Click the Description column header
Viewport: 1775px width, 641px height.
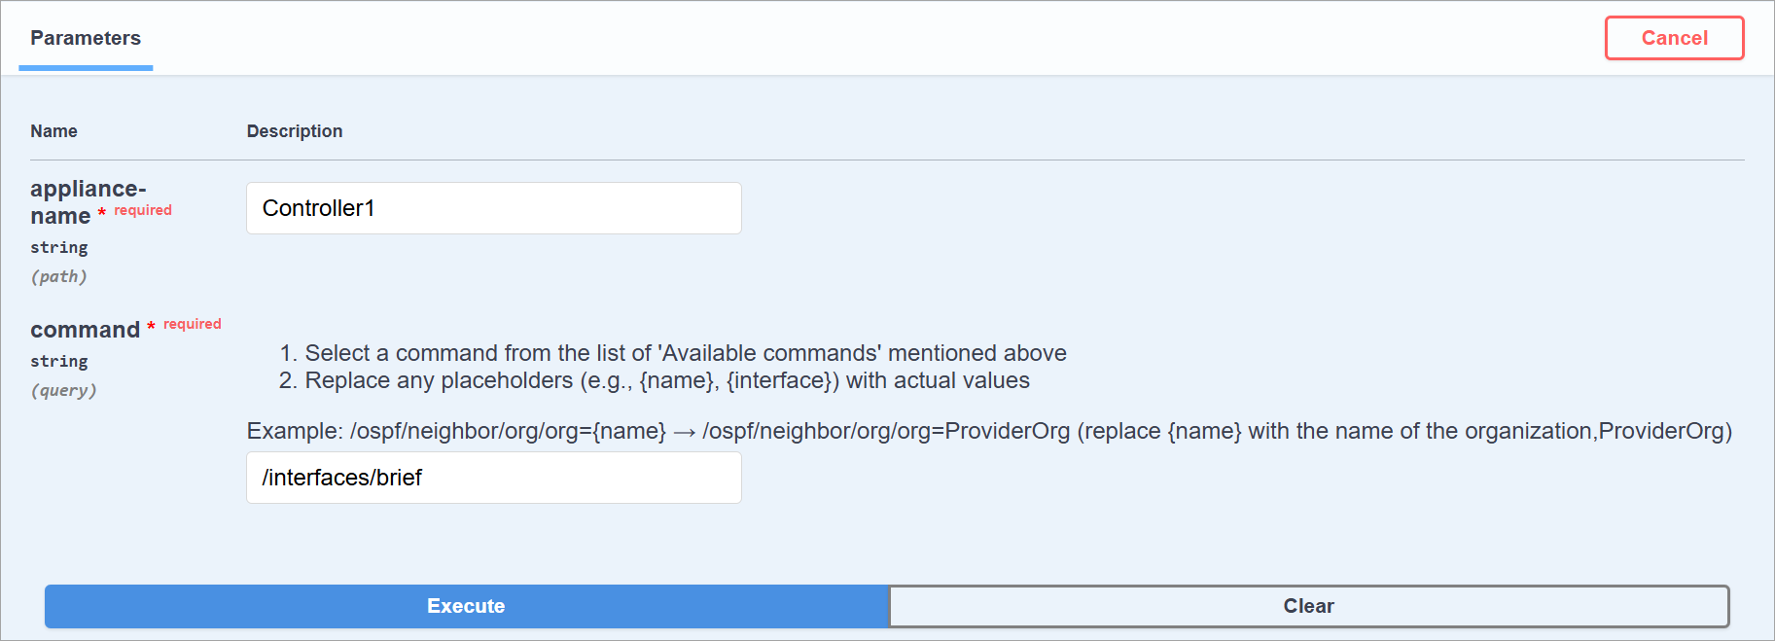coord(294,130)
